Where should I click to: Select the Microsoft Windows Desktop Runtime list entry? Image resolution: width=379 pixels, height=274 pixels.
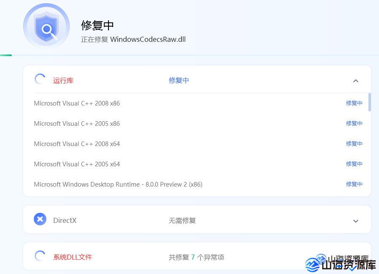point(118,184)
